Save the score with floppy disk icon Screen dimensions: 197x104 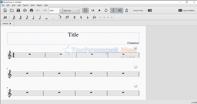click(x=18, y=11)
